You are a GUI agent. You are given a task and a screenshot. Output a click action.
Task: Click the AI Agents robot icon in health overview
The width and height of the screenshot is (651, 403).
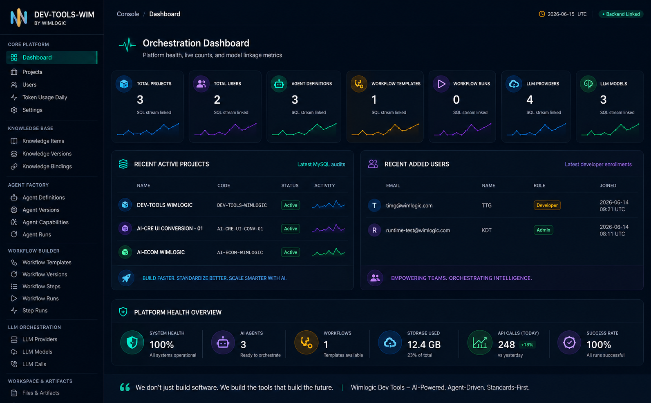coord(223,343)
